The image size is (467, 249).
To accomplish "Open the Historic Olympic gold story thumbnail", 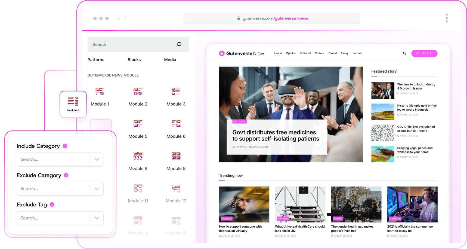I will pos(383,112).
